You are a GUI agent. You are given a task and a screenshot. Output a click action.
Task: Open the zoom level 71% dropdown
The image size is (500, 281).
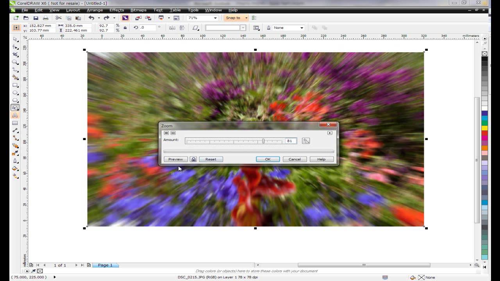(x=215, y=18)
